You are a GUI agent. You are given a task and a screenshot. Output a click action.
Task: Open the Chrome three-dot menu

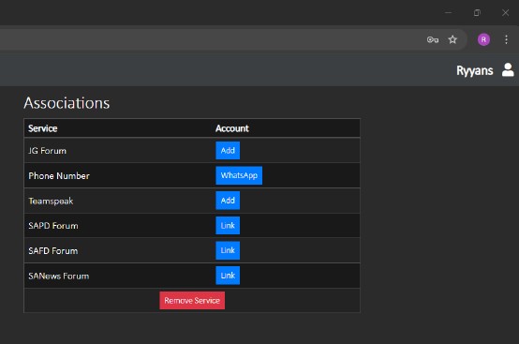point(506,39)
